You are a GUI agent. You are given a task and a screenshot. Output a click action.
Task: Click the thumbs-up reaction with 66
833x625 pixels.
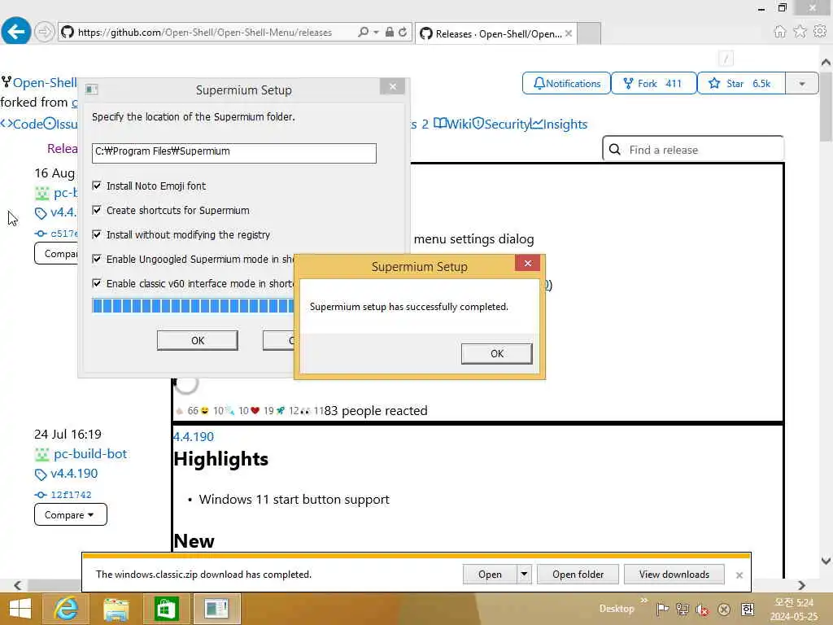click(x=186, y=411)
